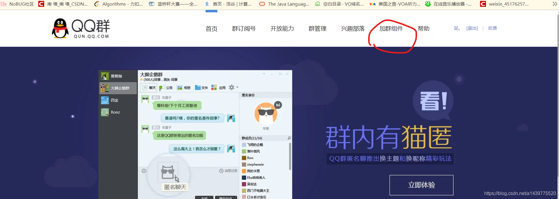
Task: Click the 反馈 feedback link
Action: coord(492,28)
